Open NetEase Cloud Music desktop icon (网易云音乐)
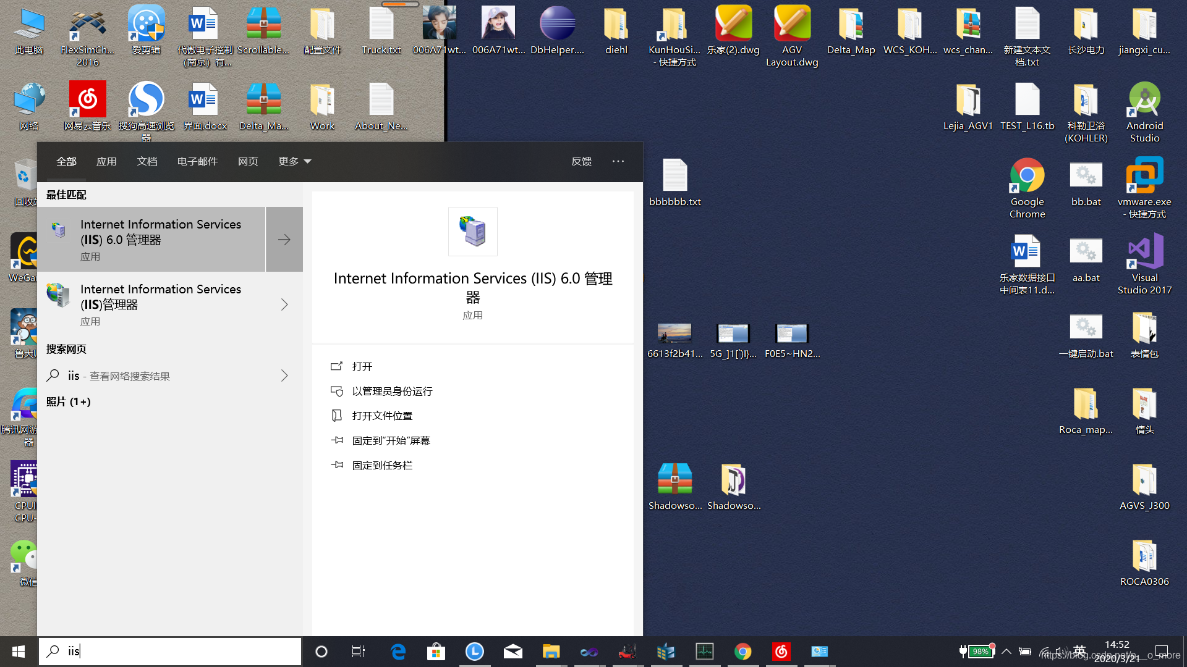The height and width of the screenshot is (667, 1187). tap(87, 106)
